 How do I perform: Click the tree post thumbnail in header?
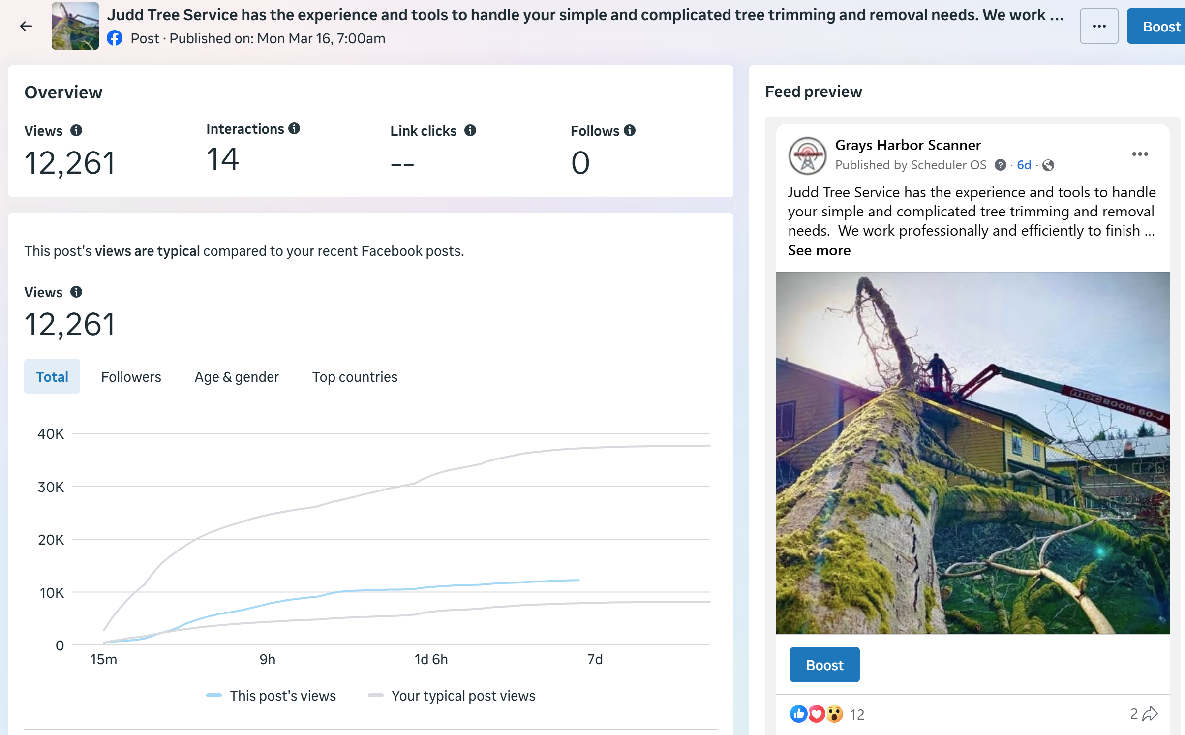point(75,26)
